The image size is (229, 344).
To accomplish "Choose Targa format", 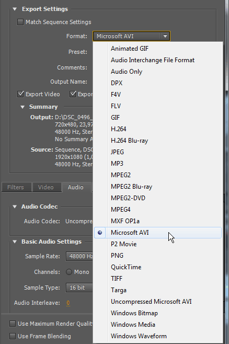I will coord(158,290).
